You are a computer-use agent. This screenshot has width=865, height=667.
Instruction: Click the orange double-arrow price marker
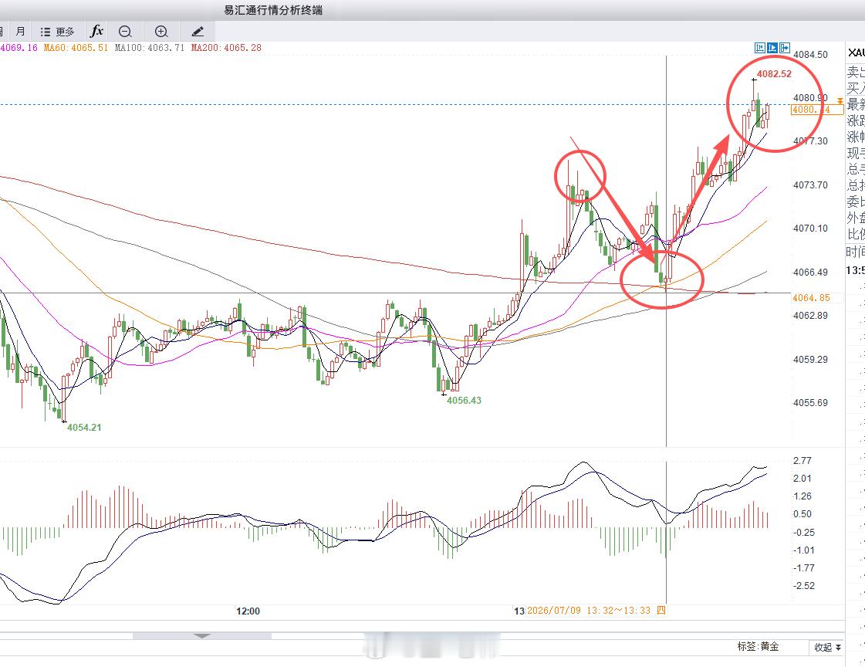pos(840,101)
